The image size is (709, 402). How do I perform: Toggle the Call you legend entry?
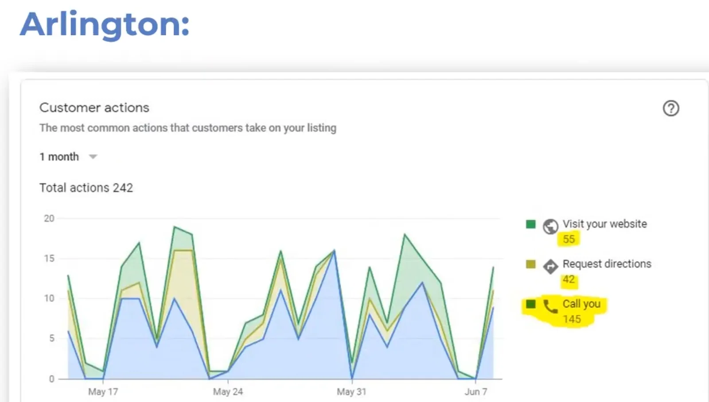[x=581, y=304]
